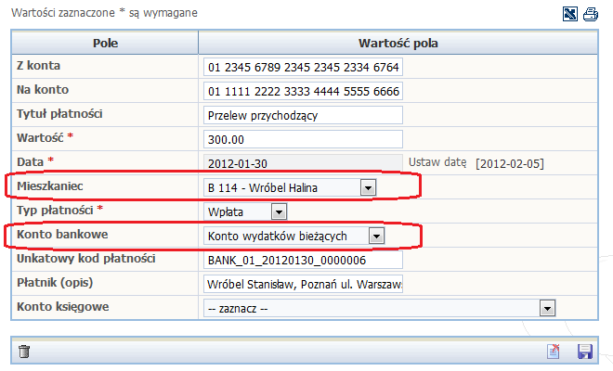Click the save floppy disk icon
The height and width of the screenshot is (371, 613).
[x=585, y=352]
